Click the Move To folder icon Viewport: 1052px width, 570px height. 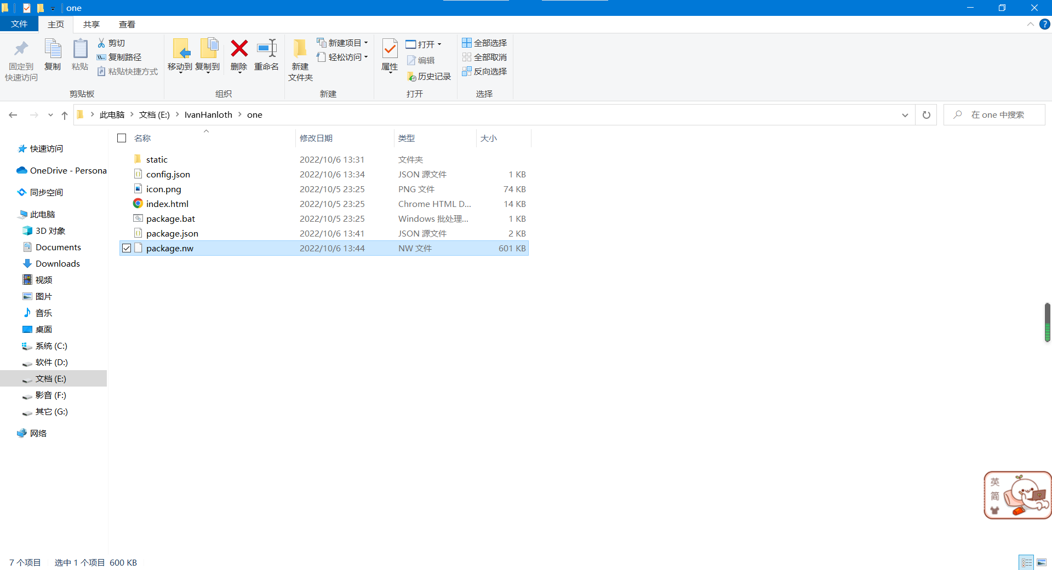point(180,49)
